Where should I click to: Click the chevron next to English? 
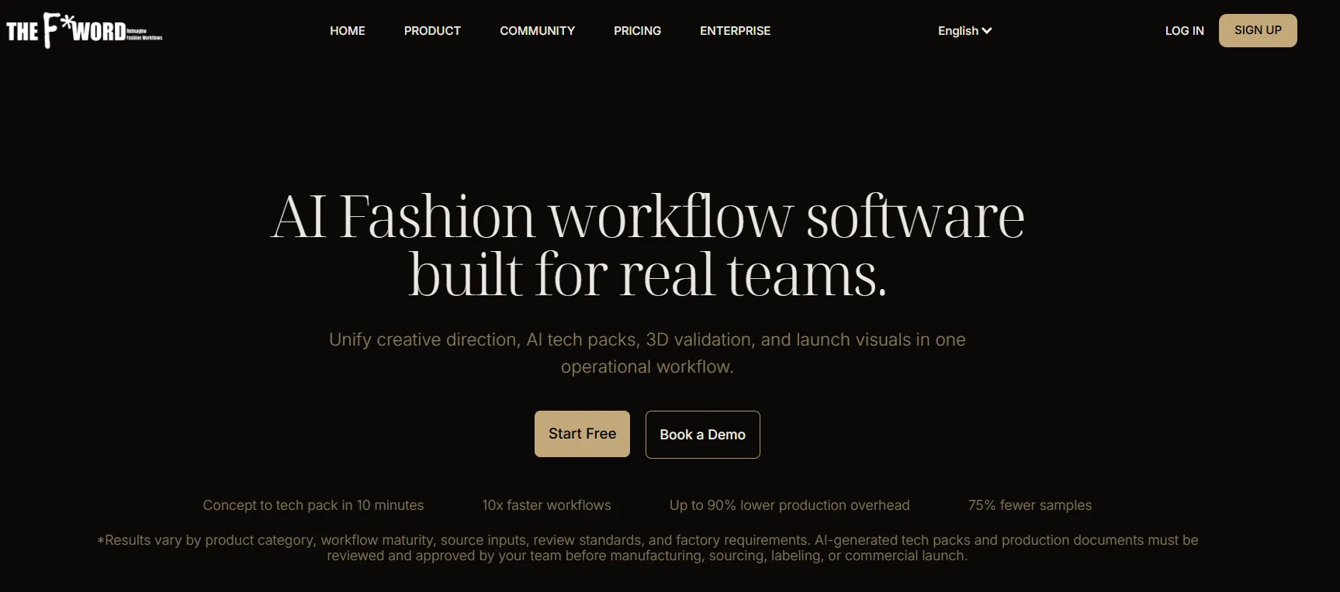click(x=987, y=31)
